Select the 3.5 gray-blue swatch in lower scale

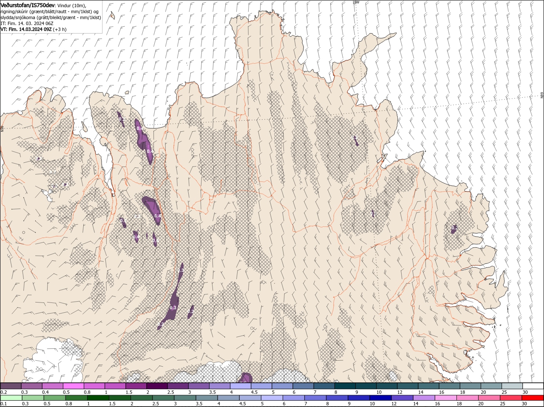[x=207, y=398]
